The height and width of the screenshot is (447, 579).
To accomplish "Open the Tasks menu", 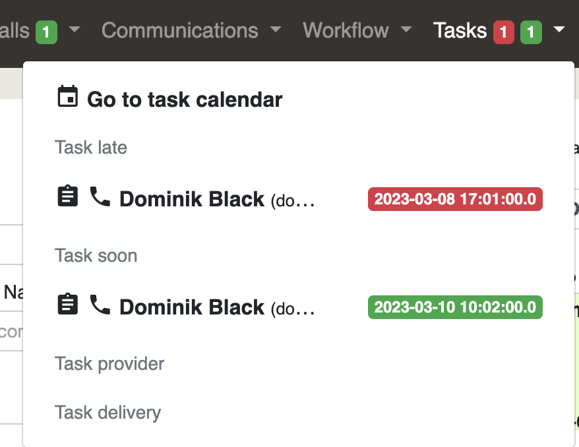I will pos(460,30).
